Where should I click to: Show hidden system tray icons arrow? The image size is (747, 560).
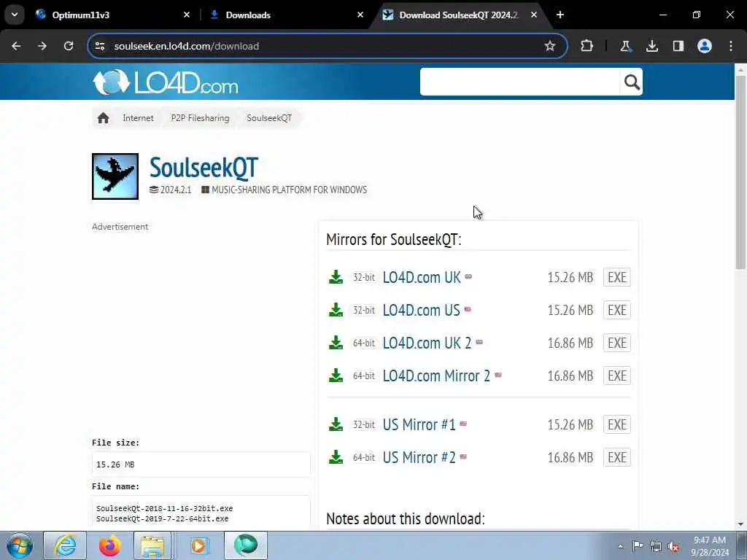(x=620, y=546)
